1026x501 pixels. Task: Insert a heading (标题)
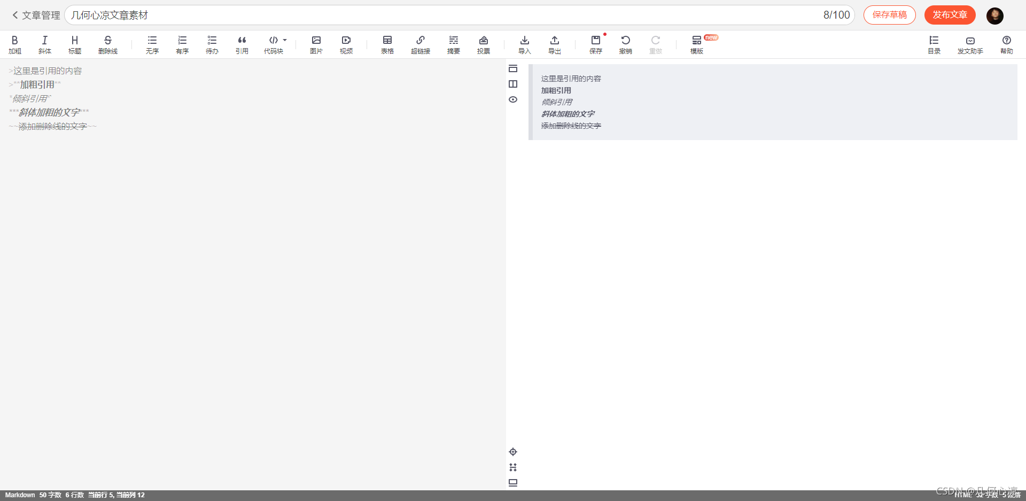click(75, 44)
